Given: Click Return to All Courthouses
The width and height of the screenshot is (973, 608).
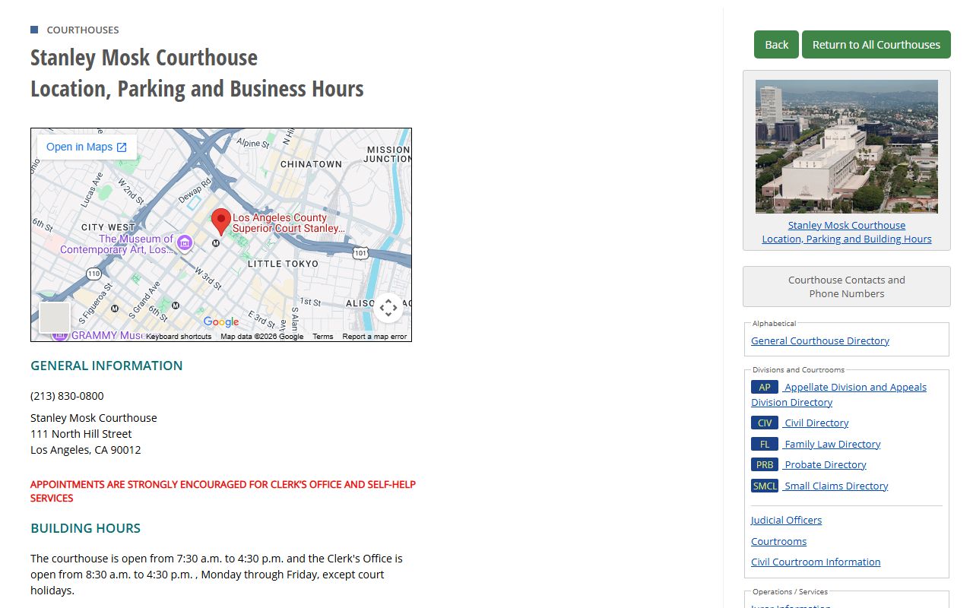Looking at the screenshot, I should click(x=876, y=44).
